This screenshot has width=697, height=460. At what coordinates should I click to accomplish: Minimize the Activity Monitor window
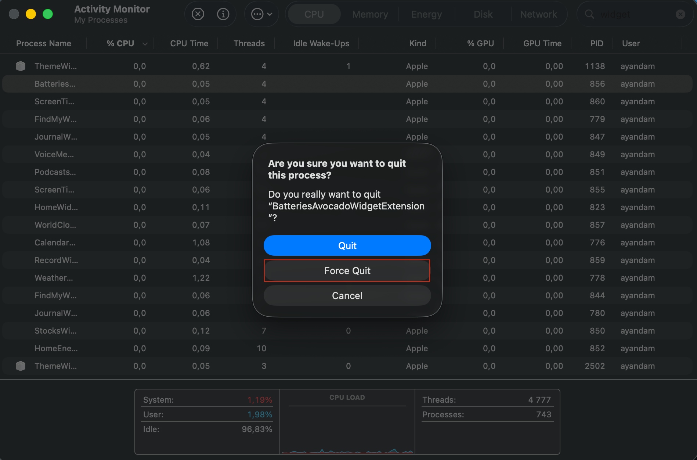pyautogui.click(x=31, y=14)
